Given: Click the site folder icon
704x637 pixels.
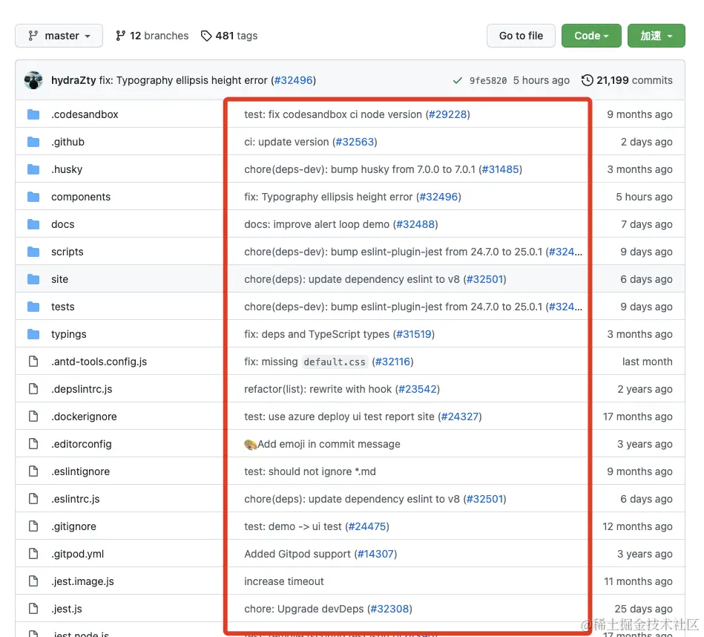Looking at the screenshot, I should tap(33, 279).
